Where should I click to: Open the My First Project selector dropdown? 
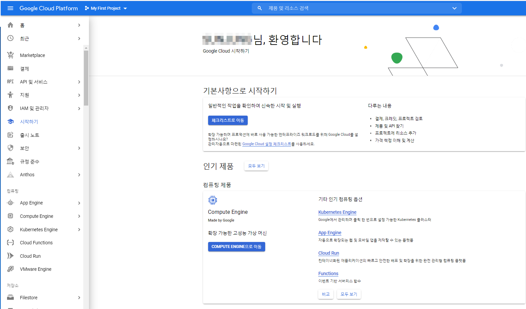coord(106,8)
